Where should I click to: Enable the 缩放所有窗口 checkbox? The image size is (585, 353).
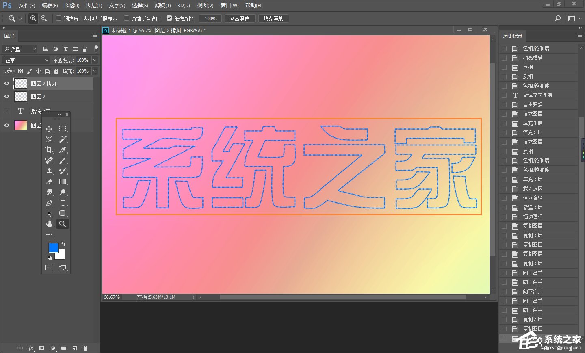127,18
